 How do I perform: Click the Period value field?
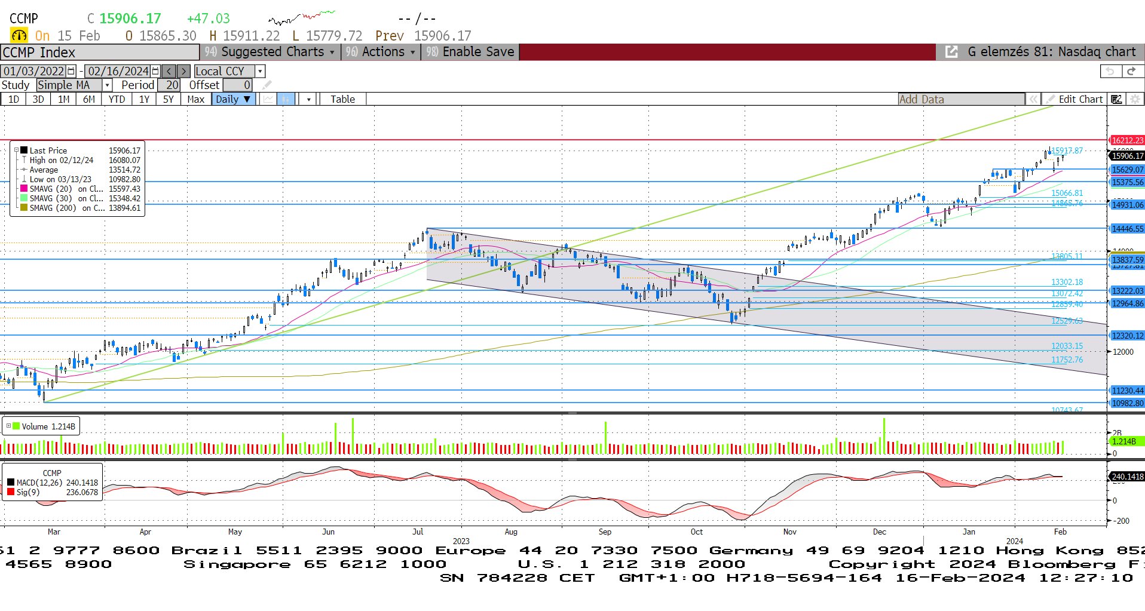(169, 85)
